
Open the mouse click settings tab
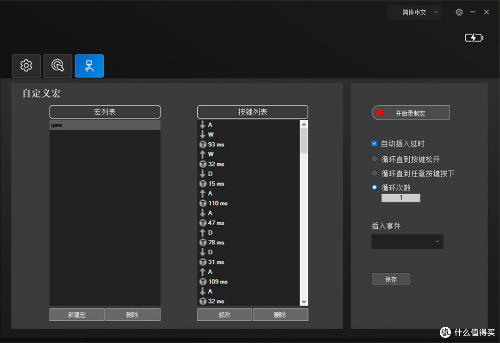(x=58, y=66)
